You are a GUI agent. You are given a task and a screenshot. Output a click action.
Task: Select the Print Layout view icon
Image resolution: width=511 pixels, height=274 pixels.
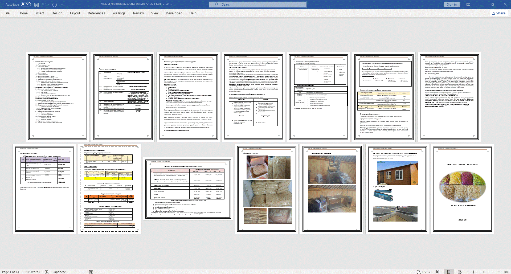(x=449, y=272)
